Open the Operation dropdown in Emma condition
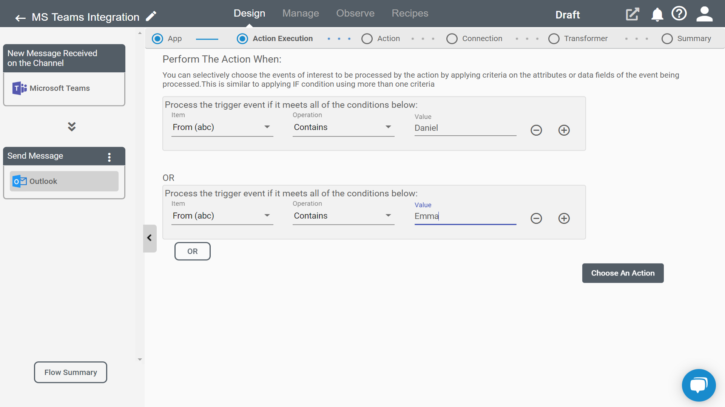Viewport: 725px width, 407px height. 343,216
